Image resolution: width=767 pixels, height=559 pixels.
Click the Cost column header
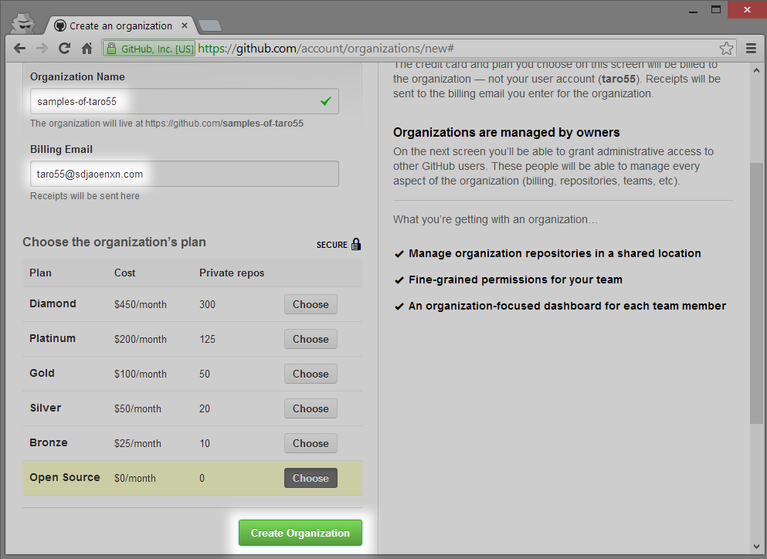[124, 273]
